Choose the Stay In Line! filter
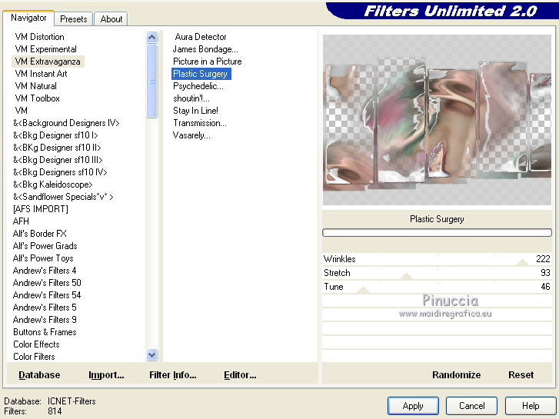Image resolution: width=559 pixels, height=419 pixels. point(195,111)
